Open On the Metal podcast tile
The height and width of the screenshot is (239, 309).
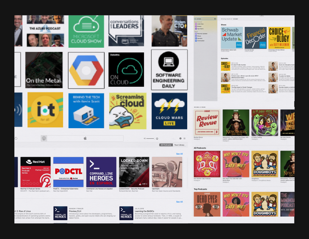(44, 70)
